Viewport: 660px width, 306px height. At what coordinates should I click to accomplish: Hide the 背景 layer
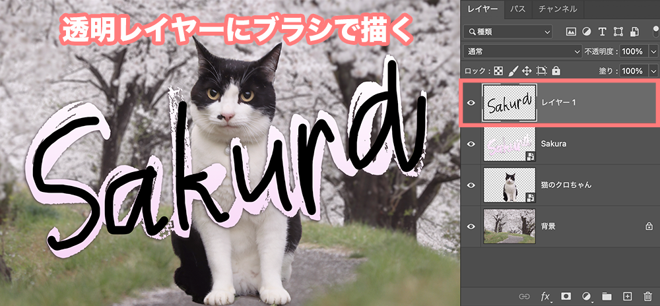pyautogui.click(x=471, y=226)
